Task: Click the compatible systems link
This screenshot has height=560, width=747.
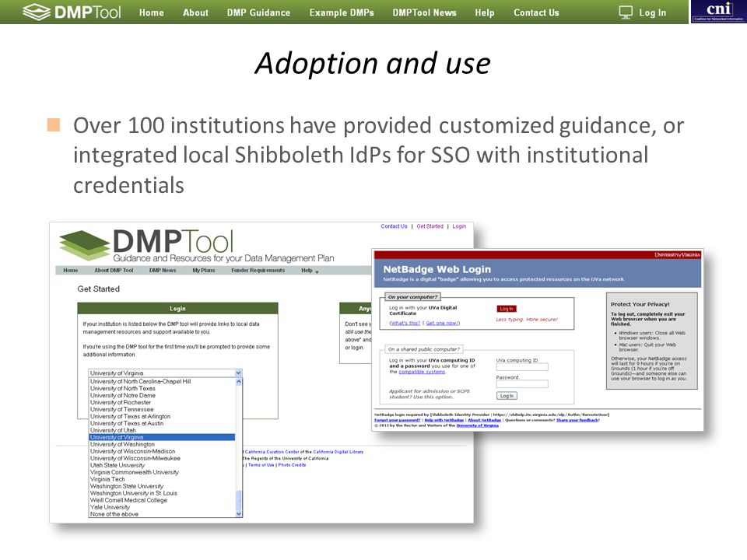Action: [x=422, y=372]
